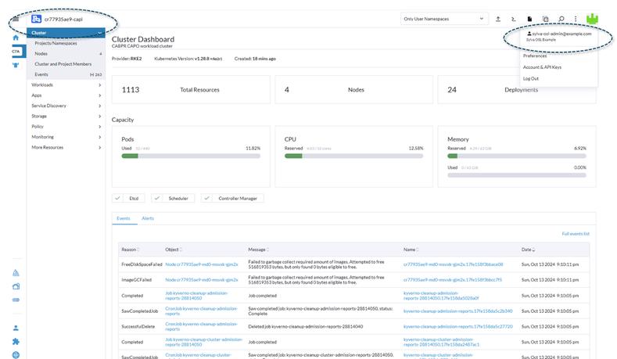Click the Home icon in sidebar

[16, 38]
